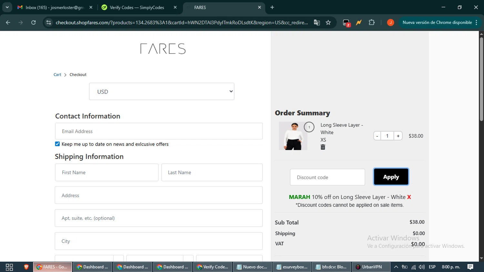Click the FARES logo
Viewport: 484px width, 272px height.
pos(163,49)
